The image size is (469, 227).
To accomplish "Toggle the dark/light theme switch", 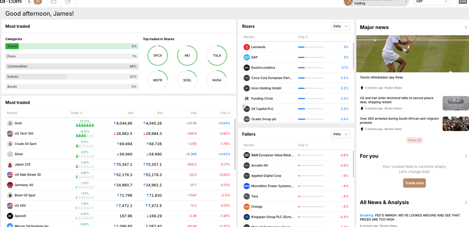I will coord(34,2).
